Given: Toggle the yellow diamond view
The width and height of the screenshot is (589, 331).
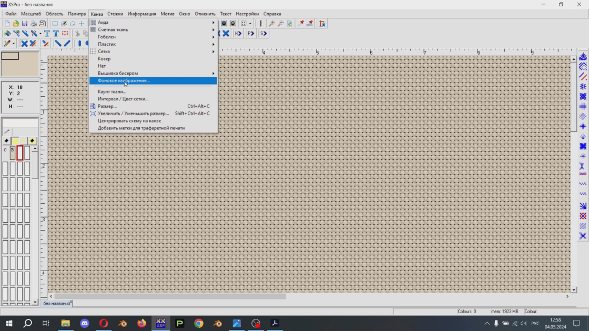Looking at the screenshot, I should (23, 141).
